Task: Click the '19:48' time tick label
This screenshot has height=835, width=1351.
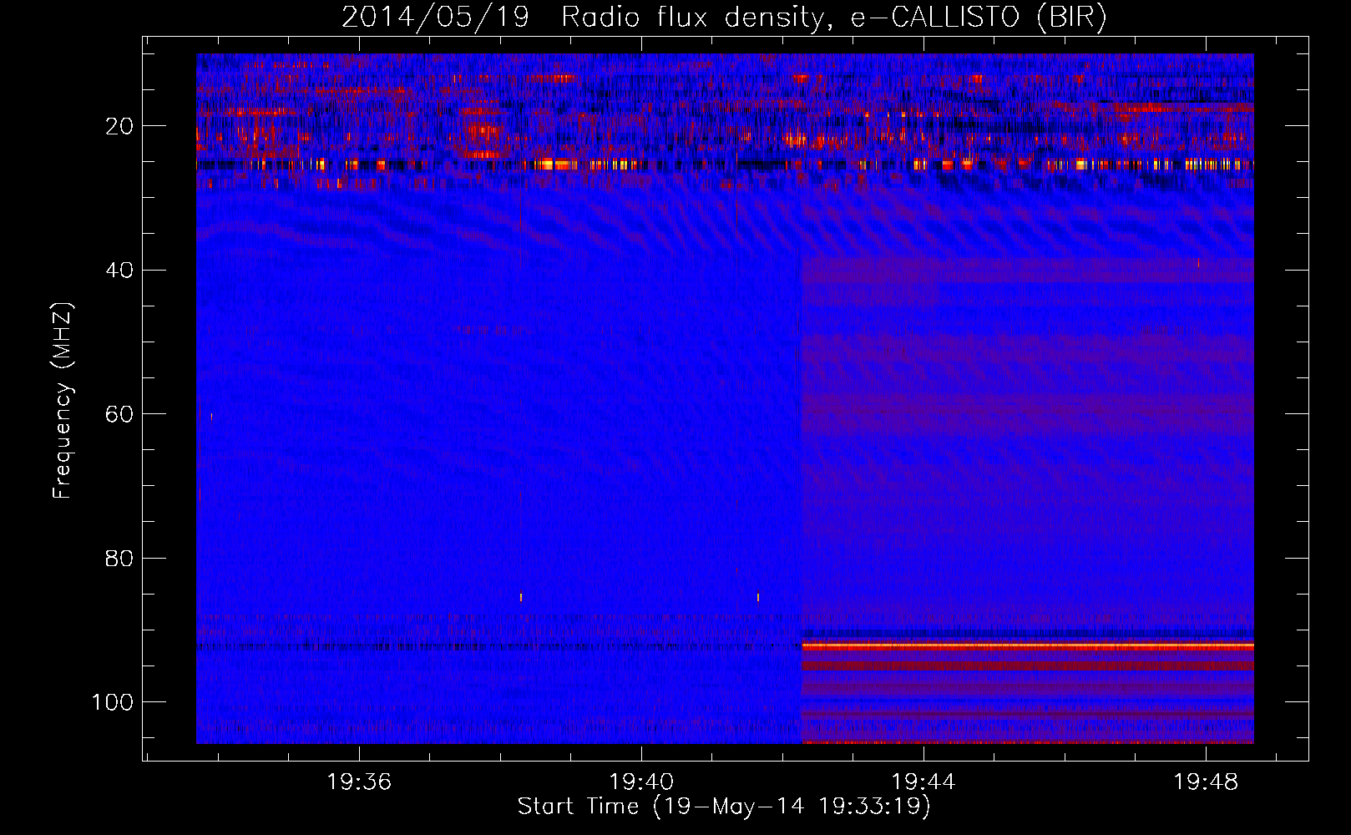Action: tap(1206, 782)
